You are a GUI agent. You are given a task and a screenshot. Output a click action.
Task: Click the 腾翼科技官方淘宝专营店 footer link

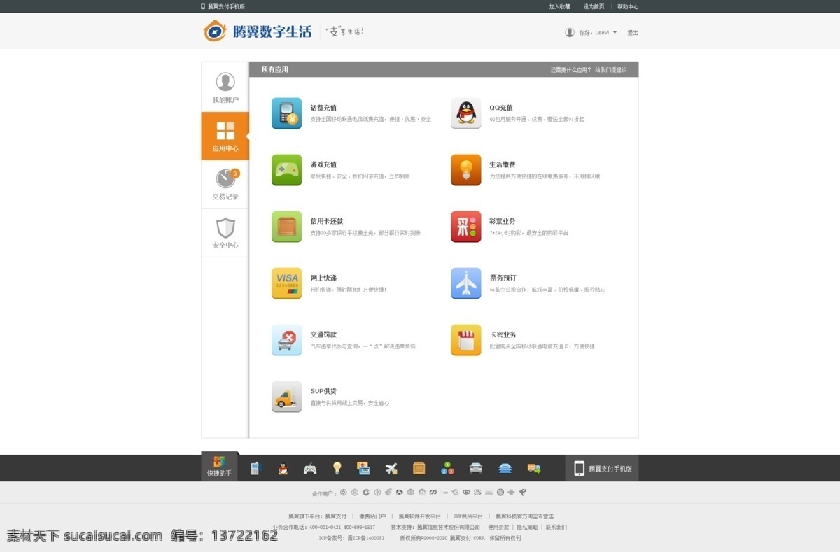[x=525, y=516]
